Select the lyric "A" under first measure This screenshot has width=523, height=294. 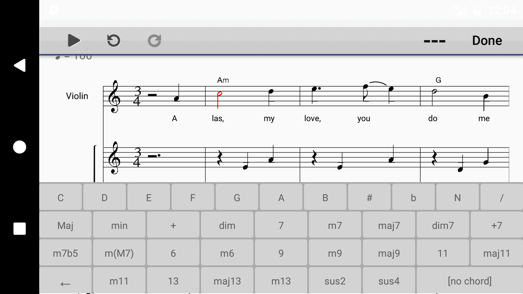(175, 118)
